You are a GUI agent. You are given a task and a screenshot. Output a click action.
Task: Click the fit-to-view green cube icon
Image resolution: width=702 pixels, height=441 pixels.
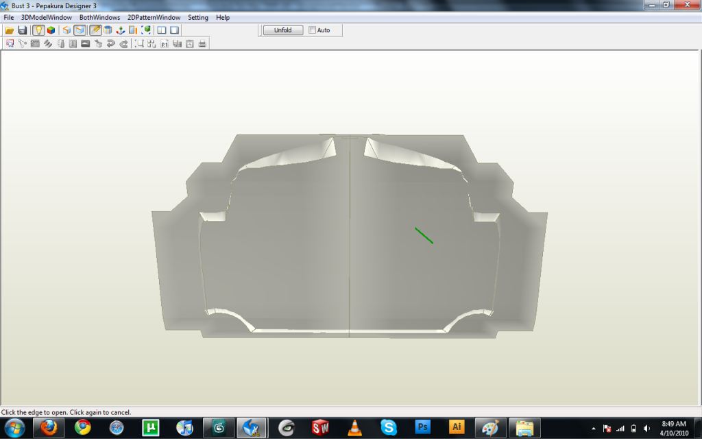(146, 30)
